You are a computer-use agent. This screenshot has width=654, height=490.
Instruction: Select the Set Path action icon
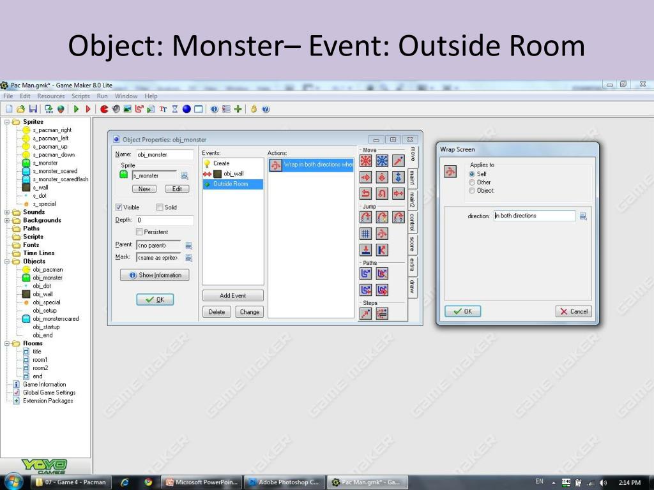click(x=366, y=273)
